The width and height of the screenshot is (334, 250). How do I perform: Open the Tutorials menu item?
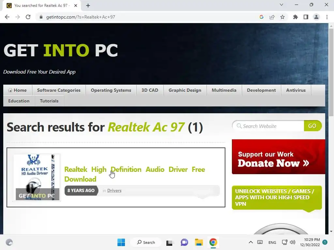click(x=49, y=101)
